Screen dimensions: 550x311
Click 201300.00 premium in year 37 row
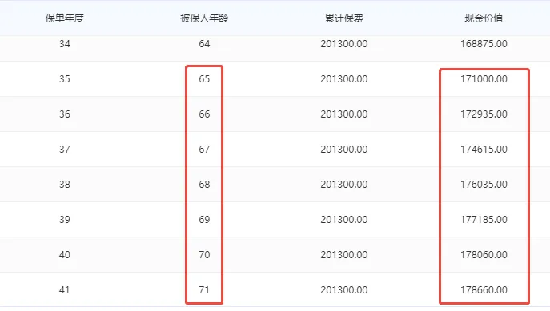tap(343, 150)
